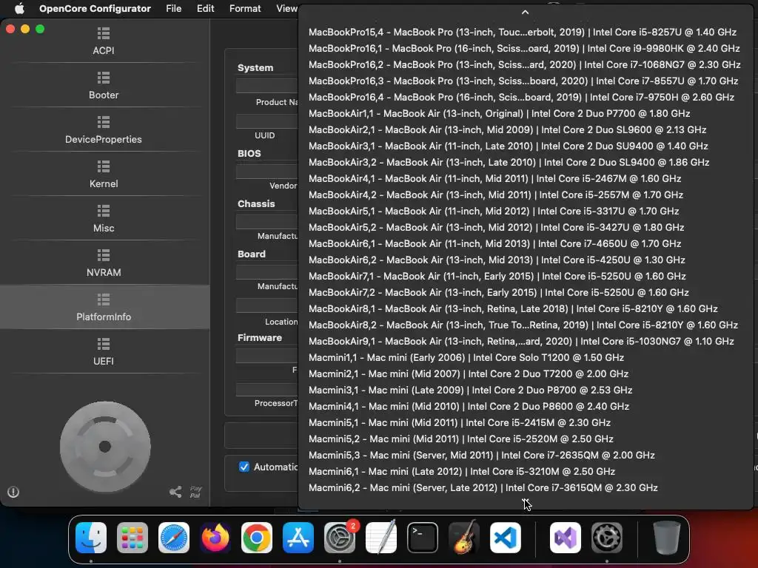
Task: Choose MacBookPro16,2 i7-1068NG7 entry
Action: (526, 64)
